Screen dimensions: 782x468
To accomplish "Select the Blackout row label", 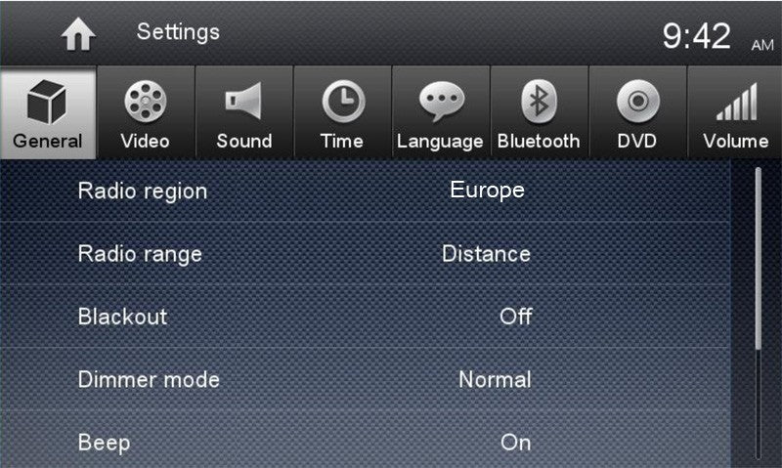I will [122, 317].
